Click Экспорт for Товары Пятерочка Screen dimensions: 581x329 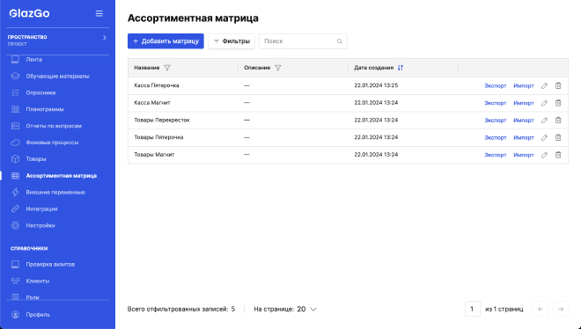pyautogui.click(x=496, y=137)
